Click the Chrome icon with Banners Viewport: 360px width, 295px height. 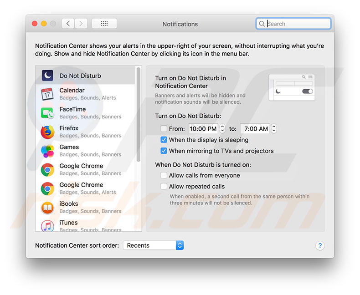point(47,170)
